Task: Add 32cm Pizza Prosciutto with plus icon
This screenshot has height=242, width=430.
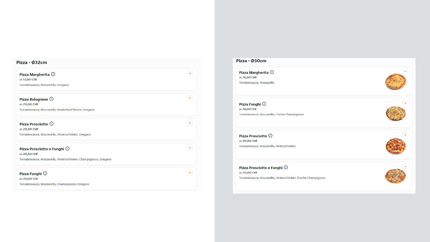Action: (190, 123)
